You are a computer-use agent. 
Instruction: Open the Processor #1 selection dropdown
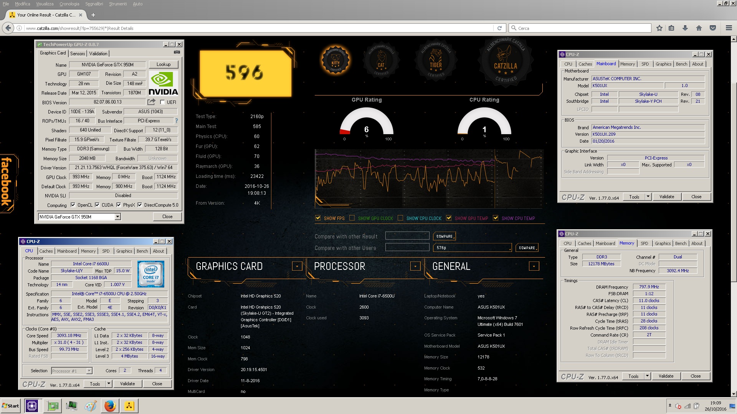[x=72, y=371]
